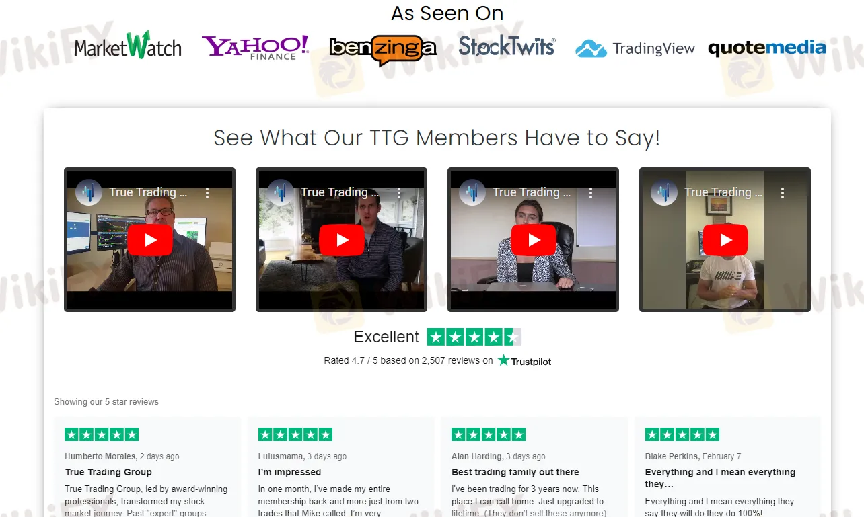Open the first video's channel avatar icon
Image resolution: width=864 pixels, height=517 pixels.
[x=89, y=192]
